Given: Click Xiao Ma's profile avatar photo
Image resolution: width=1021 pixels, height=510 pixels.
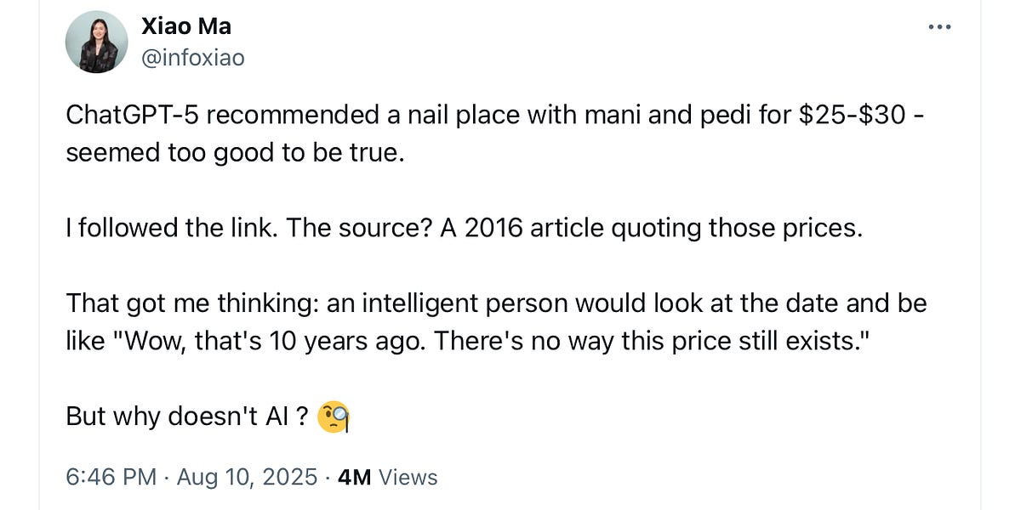Looking at the screenshot, I should tap(97, 42).
